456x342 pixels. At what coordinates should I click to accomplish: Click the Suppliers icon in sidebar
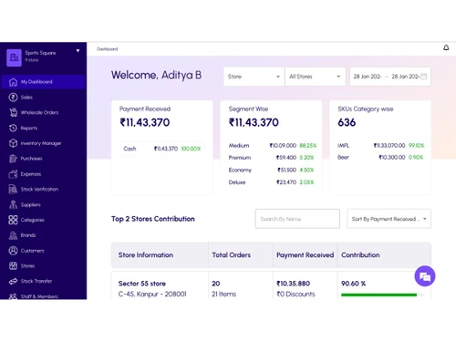13,204
